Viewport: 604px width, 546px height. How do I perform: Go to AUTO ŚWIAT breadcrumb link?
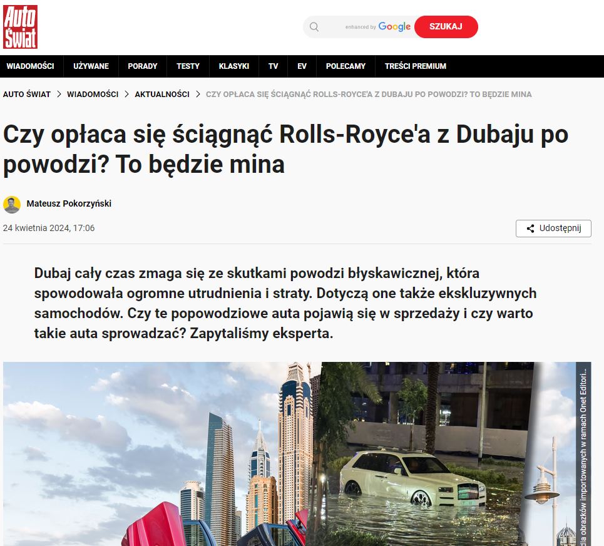26,95
